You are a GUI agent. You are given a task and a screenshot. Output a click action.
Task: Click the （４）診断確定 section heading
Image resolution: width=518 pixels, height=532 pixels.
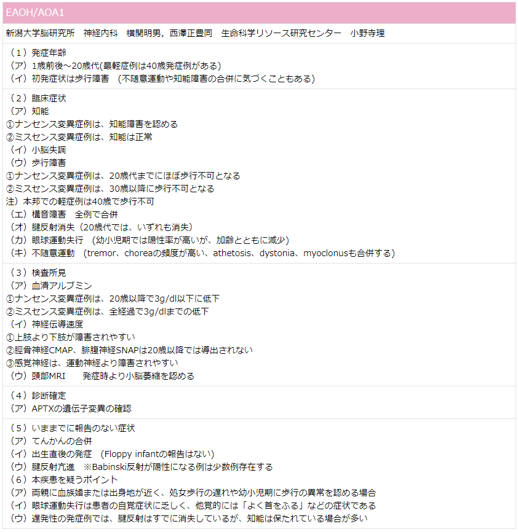coord(38,396)
